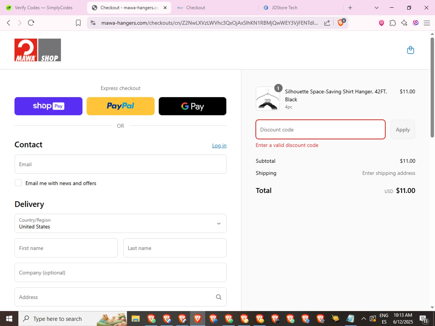435x326 pixels.
Task: Open the Brave Shields lion icon
Action: coord(341,23)
